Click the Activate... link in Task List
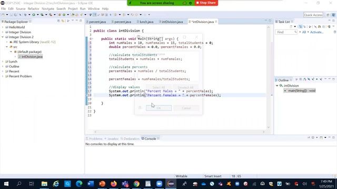This screenshot has width=337, height=189. coord(316,32)
